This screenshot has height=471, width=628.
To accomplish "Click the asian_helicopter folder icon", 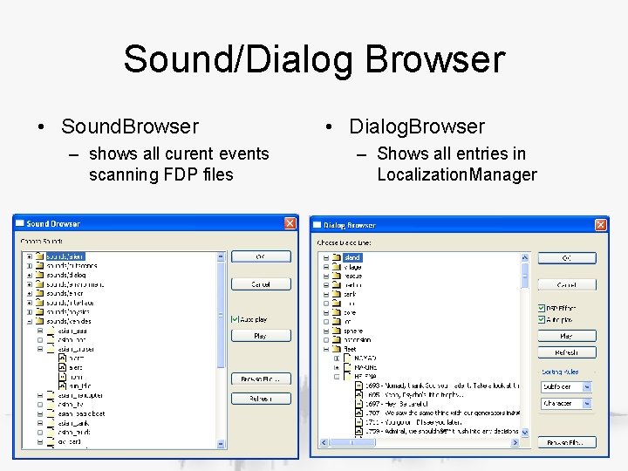I will [51, 395].
